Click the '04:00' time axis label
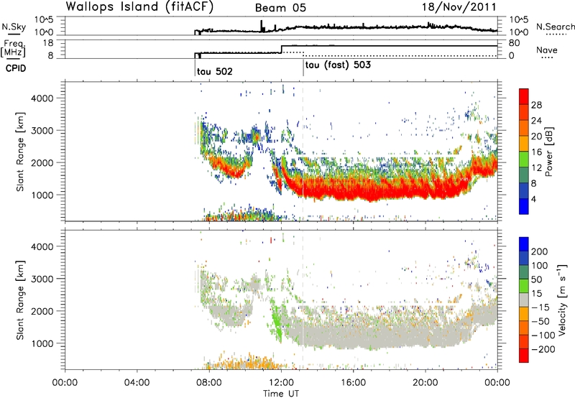 137,383
